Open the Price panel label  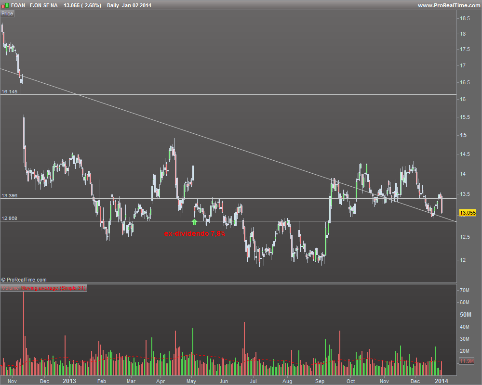(x=7, y=14)
